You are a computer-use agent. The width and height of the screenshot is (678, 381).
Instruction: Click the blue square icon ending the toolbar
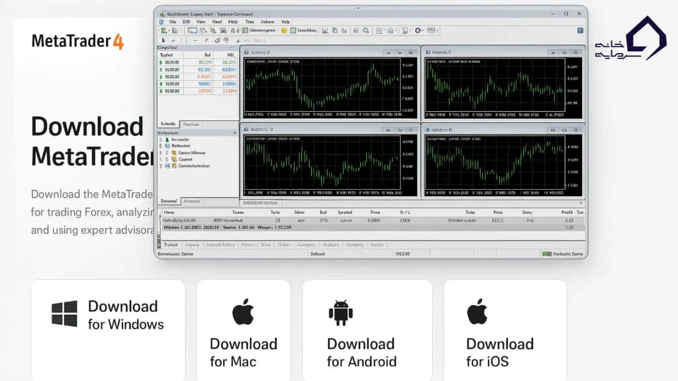pyautogui.click(x=580, y=30)
